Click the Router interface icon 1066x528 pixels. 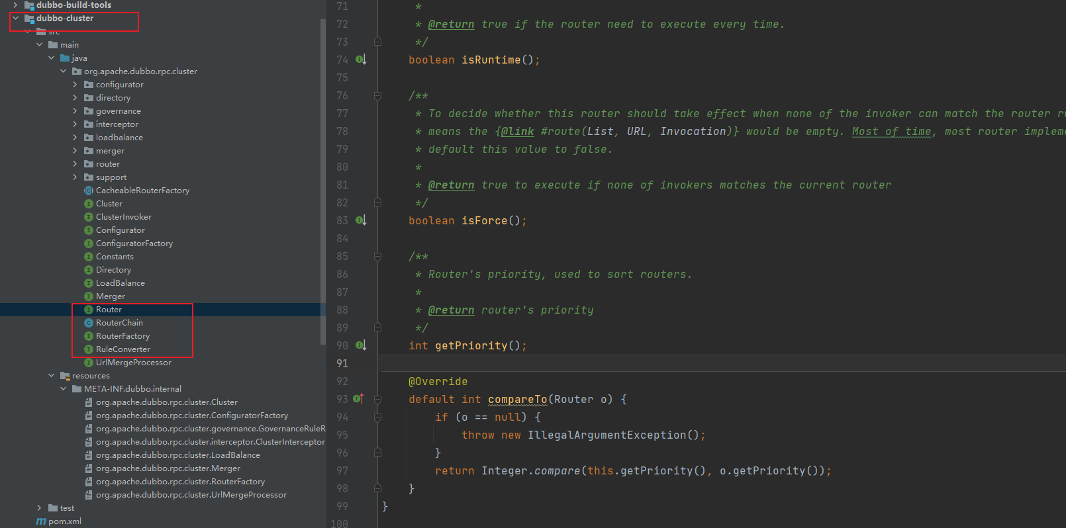[x=89, y=310]
